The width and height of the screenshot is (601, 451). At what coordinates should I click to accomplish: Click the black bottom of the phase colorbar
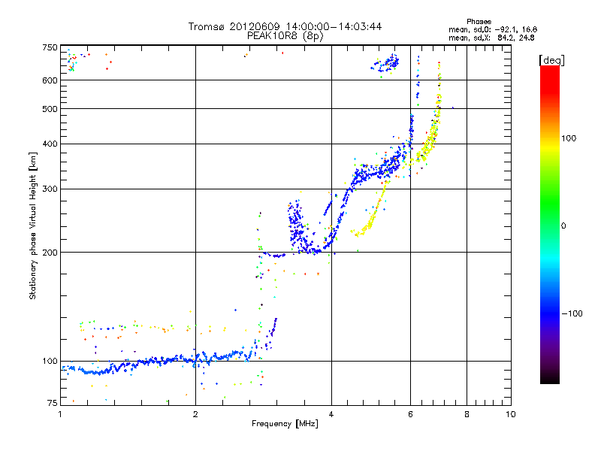pos(550,378)
